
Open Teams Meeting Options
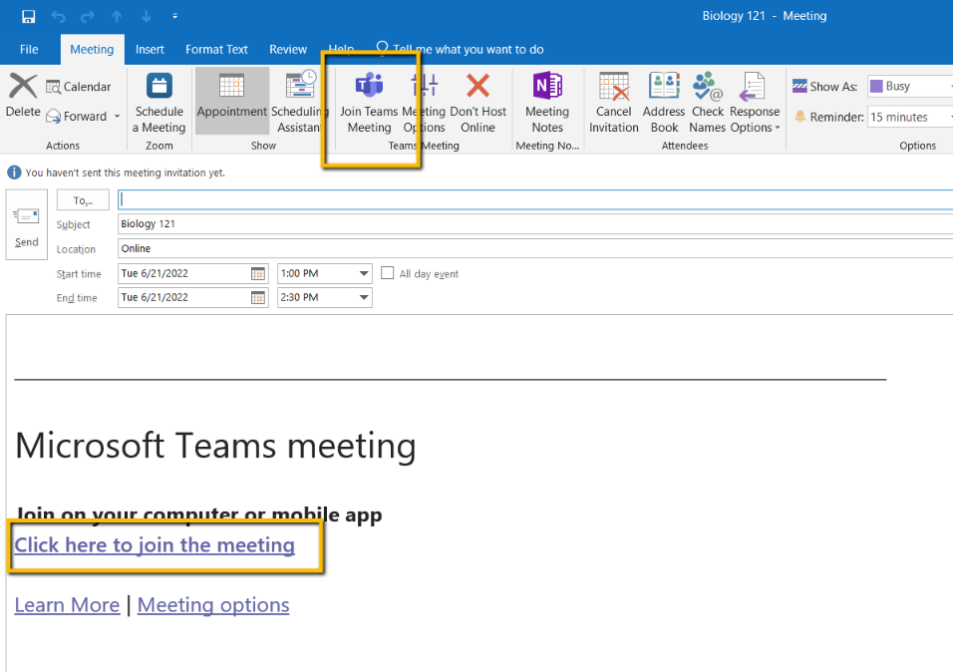pyautogui.click(x=425, y=102)
